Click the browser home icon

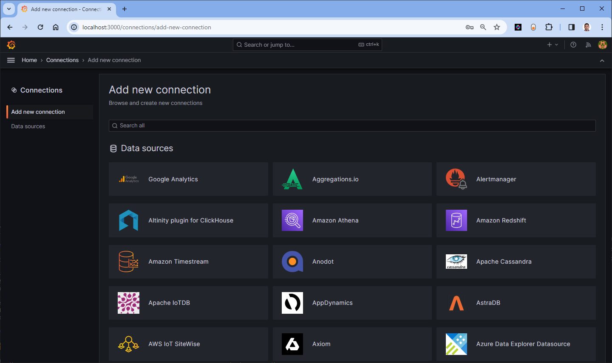(x=56, y=27)
